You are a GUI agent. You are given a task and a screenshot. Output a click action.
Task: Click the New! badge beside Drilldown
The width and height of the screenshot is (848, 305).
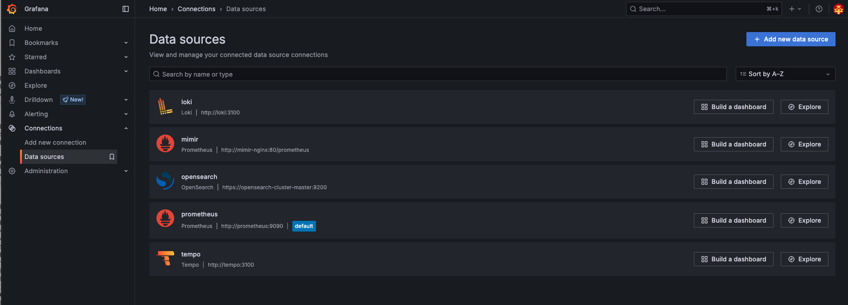(73, 100)
